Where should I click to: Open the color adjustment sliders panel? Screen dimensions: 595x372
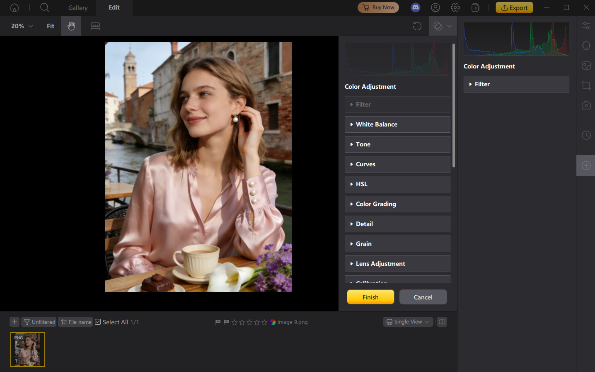586,25
